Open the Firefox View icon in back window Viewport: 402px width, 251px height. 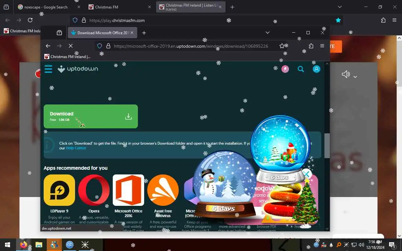(x=6, y=7)
